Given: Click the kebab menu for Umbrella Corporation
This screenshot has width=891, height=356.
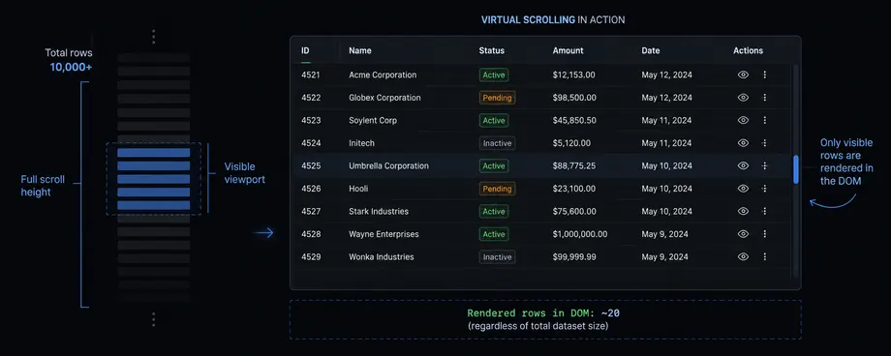Looking at the screenshot, I should [764, 165].
